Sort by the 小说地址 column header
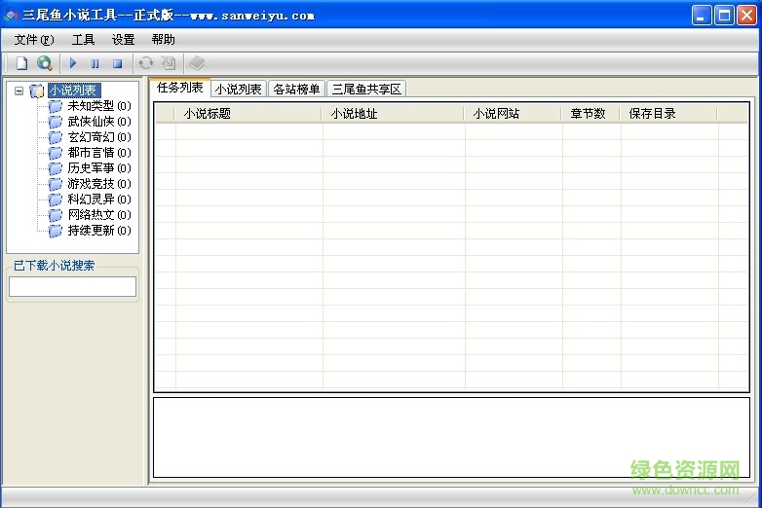 pyautogui.click(x=393, y=114)
